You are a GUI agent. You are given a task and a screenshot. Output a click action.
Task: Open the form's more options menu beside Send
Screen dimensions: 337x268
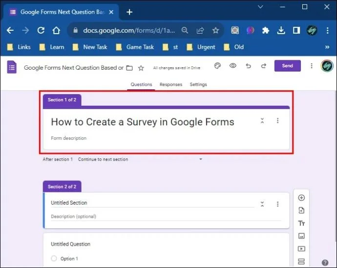(312, 66)
